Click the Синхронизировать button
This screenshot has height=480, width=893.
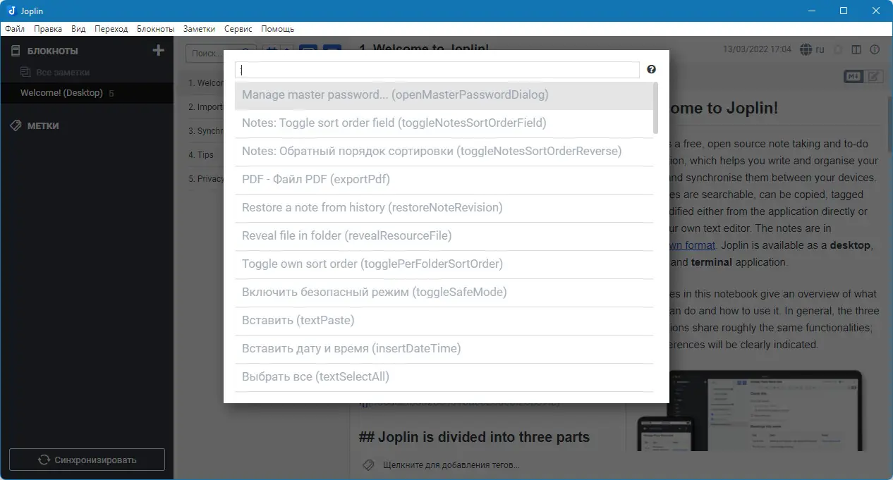87,460
